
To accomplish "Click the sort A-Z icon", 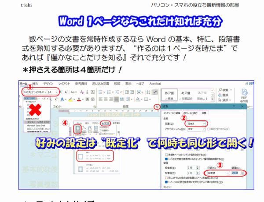I will [x=148, y=92].
